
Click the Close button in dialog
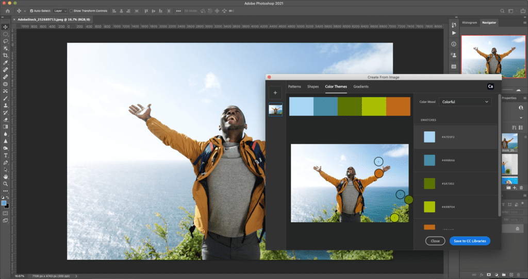coord(435,241)
